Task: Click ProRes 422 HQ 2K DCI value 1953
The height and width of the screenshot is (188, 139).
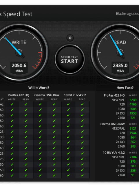Action: 133,113
